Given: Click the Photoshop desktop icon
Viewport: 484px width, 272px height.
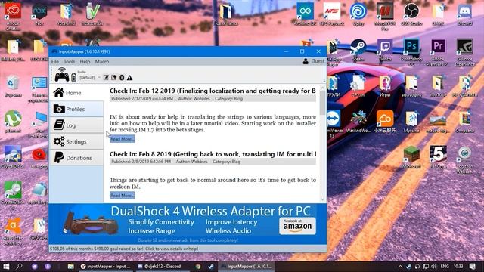Looking at the screenshot, I should click(411, 52).
